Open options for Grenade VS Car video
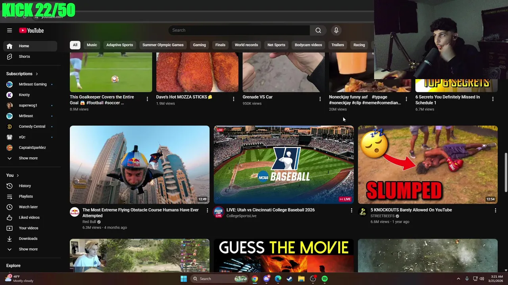Viewport: 508px width, 285px height. [x=320, y=99]
